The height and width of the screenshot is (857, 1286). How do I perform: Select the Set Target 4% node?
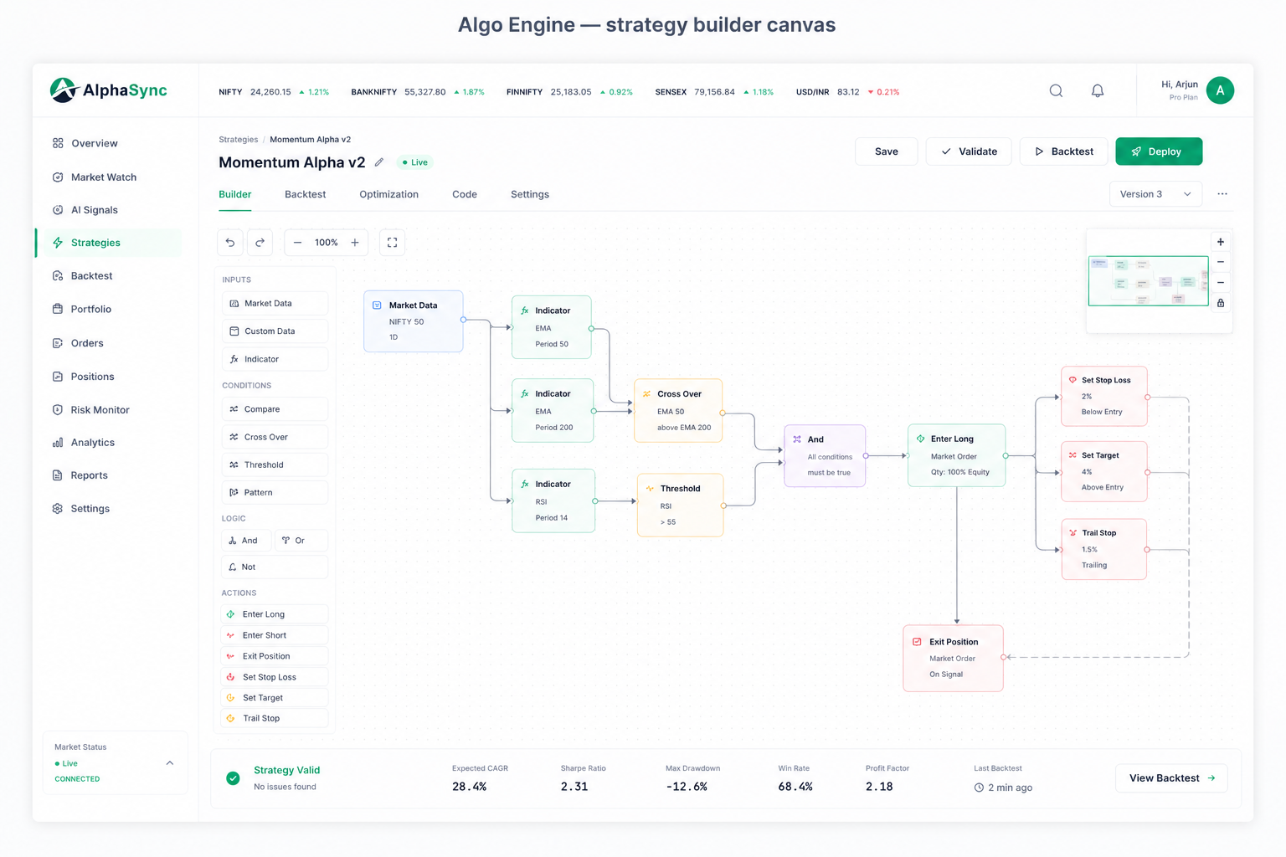(x=1104, y=471)
